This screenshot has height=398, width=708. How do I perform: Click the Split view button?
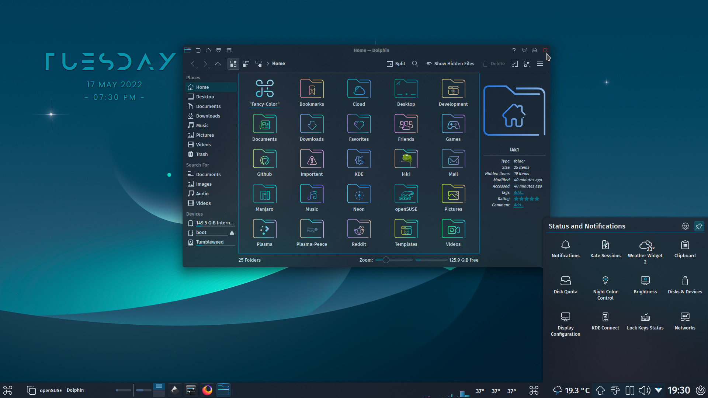(396, 64)
